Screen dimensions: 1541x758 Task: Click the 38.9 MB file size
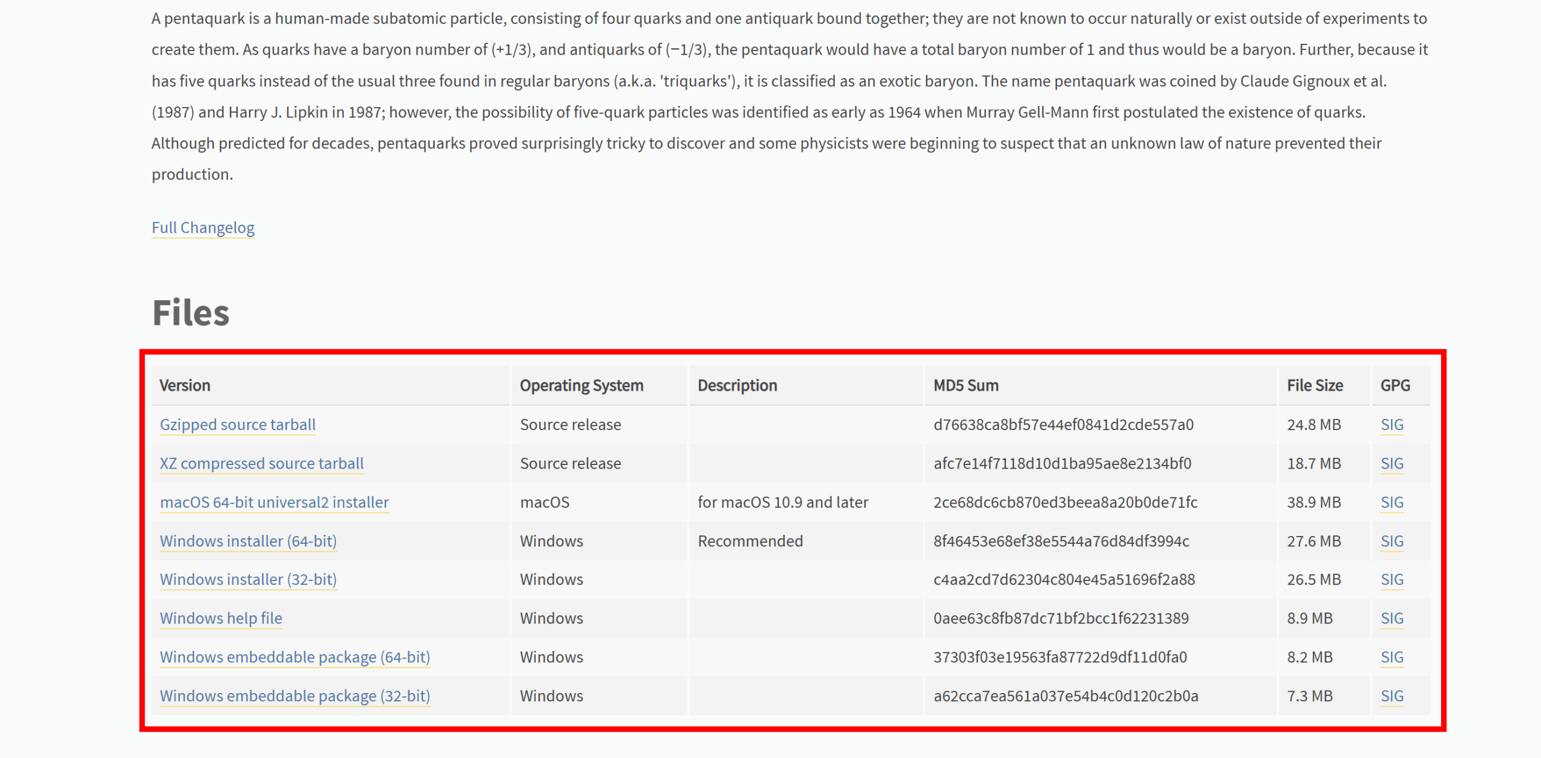click(x=1314, y=502)
